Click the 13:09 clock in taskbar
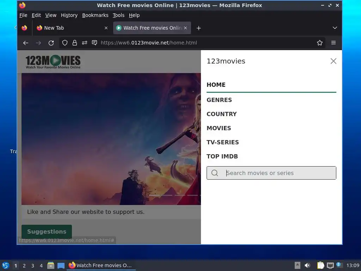361x271 pixels. [353, 265]
